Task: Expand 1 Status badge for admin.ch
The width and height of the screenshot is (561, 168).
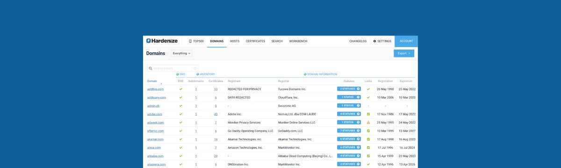Action: pyautogui.click(x=349, y=106)
